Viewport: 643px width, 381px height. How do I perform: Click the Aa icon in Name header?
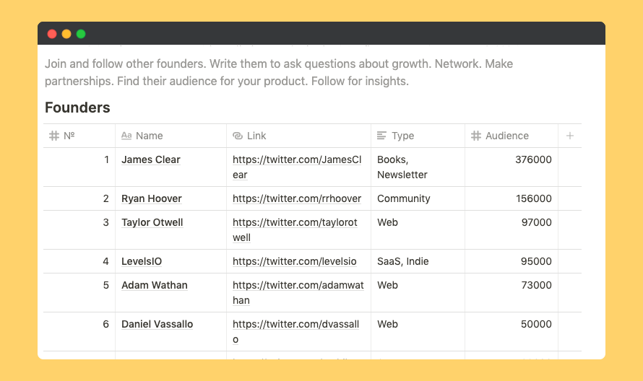pyautogui.click(x=126, y=136)
